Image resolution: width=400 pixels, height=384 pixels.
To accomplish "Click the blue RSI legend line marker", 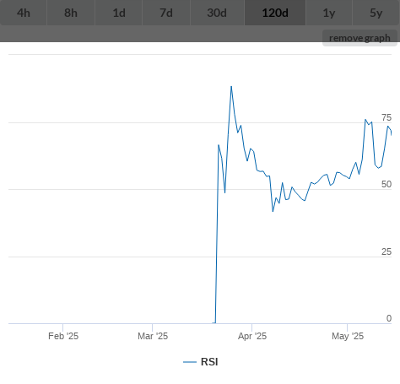I will 190,362.
